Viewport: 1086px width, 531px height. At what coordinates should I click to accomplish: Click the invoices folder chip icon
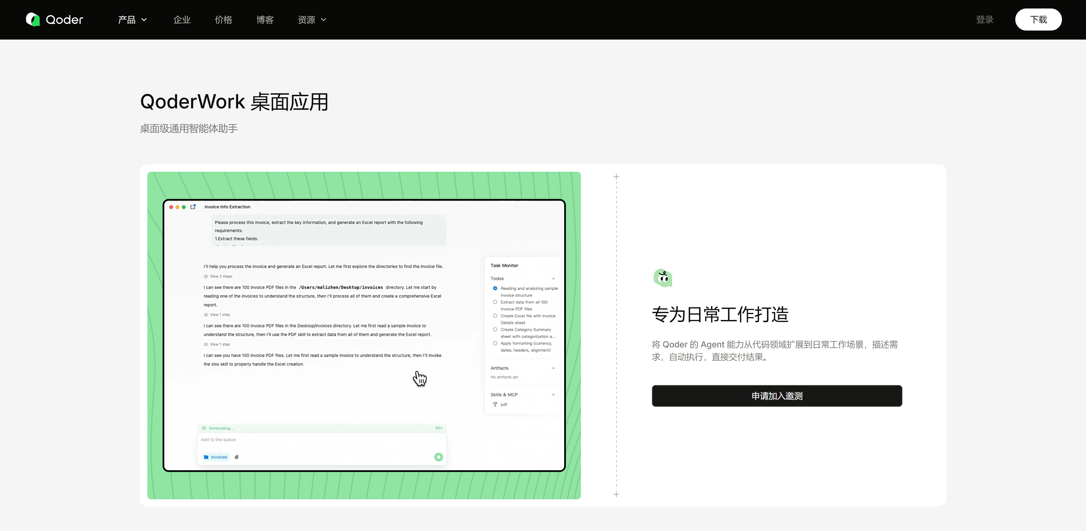[206, 457]
